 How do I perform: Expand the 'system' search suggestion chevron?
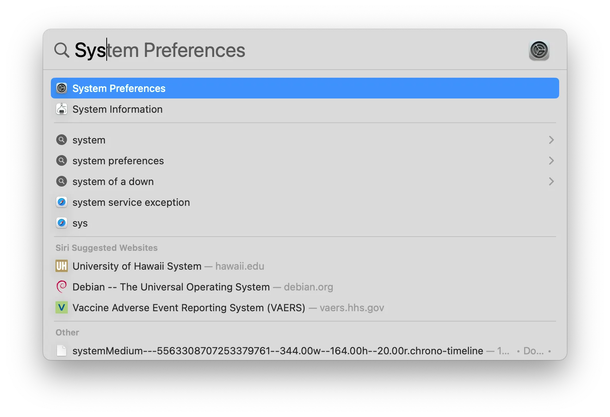point(551,140)
